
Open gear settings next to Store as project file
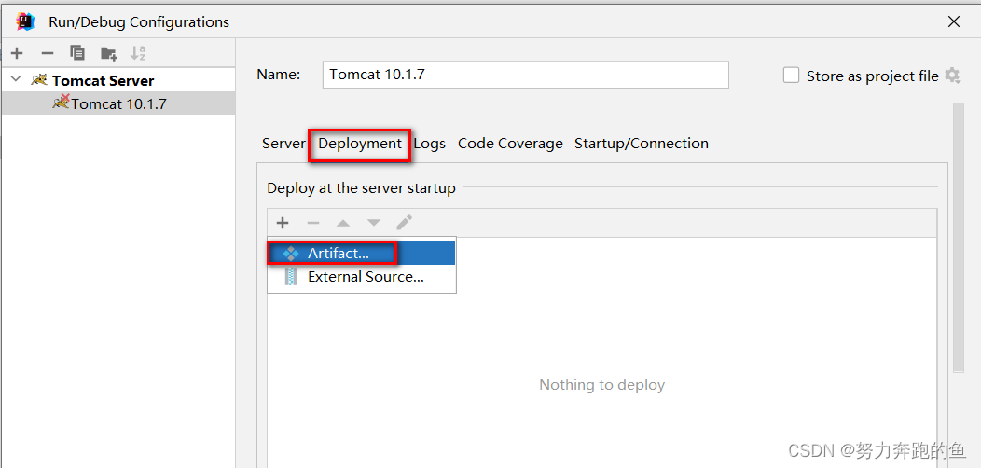tap(952, 76)
